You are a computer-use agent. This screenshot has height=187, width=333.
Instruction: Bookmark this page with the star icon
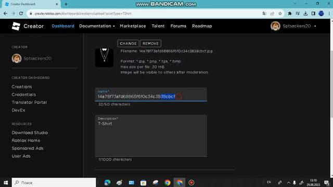pyautogui.click(x=280, y=14)
